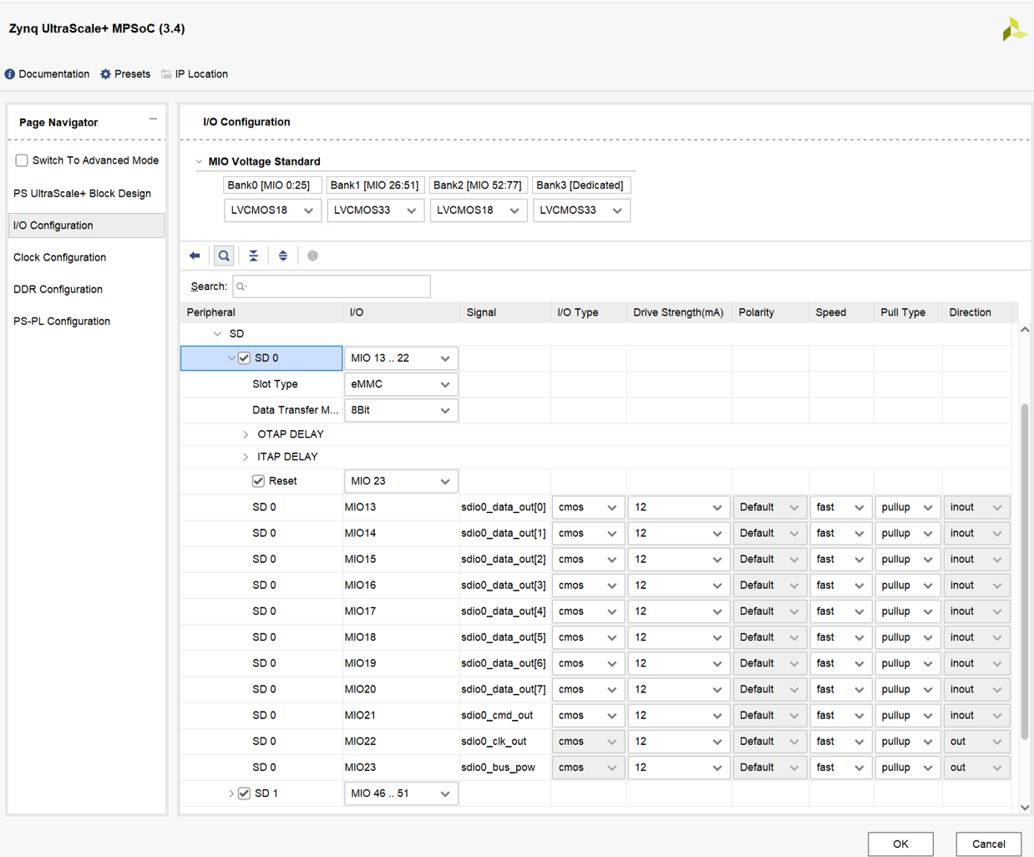Click the Xilinx logo icon
Viewport: 1034px width, 857px height.
pos(1014,29)
